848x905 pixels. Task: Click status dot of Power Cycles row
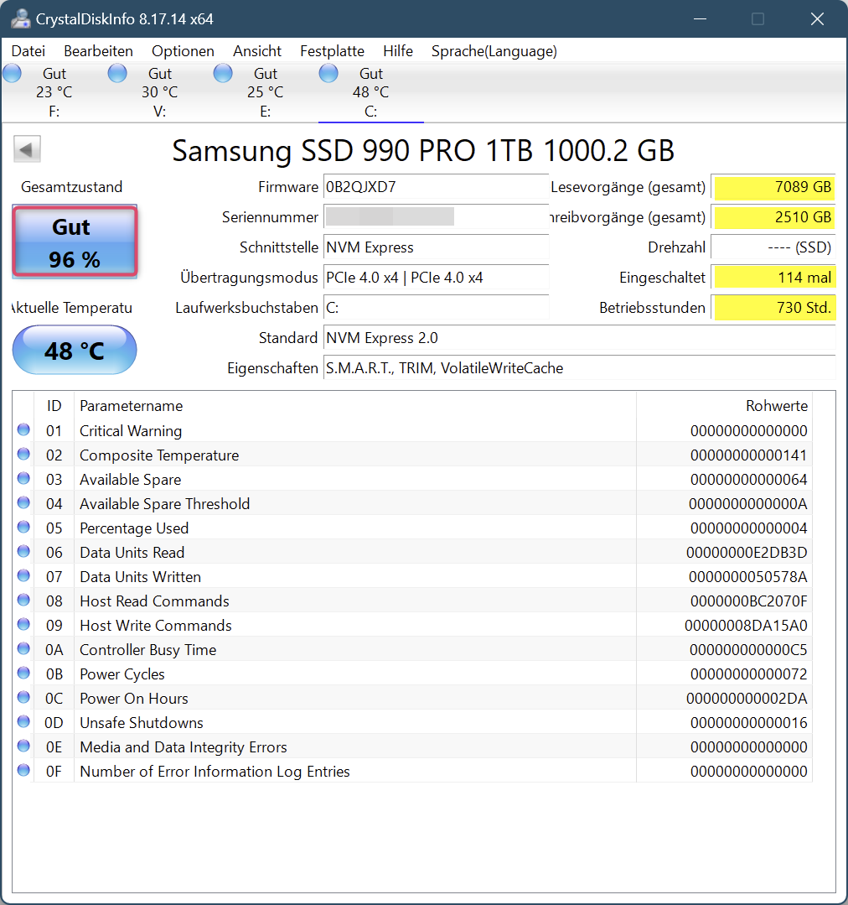coord(23,673)
